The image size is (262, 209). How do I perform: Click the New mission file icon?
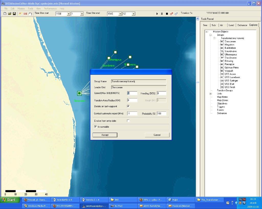(5, 14)
